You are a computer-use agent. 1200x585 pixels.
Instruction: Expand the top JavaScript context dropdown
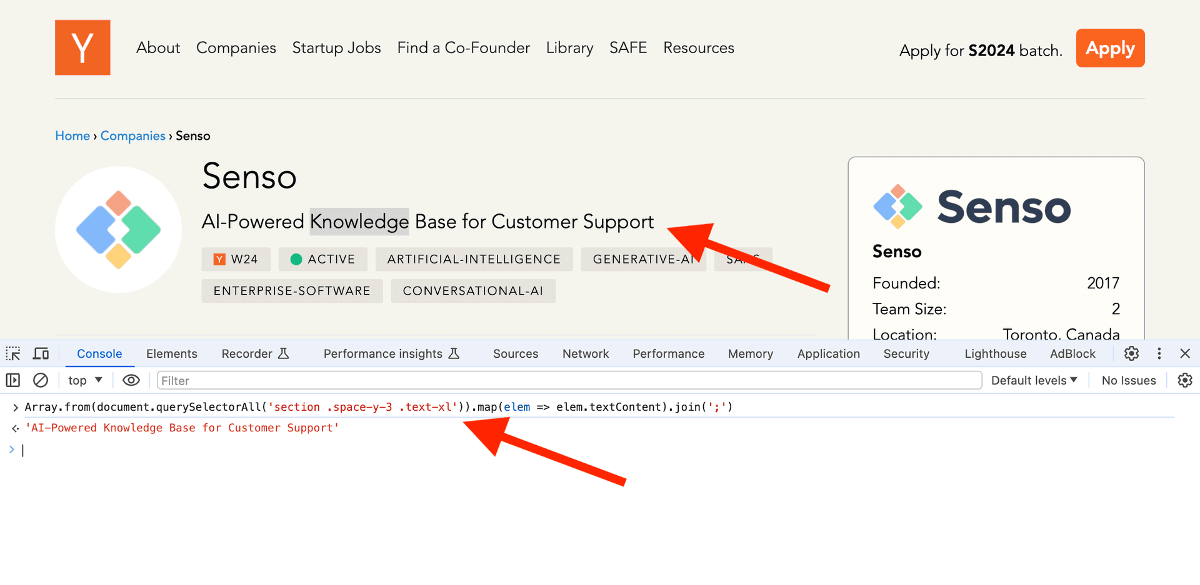(x=86, y=380)
